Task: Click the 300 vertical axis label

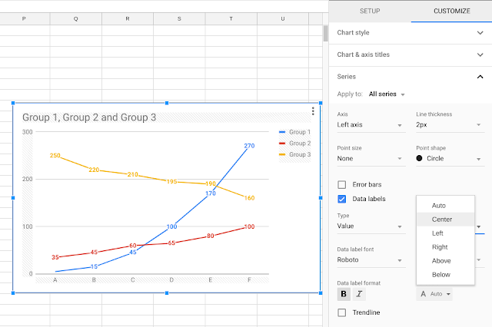Action: tap(28, 132)
